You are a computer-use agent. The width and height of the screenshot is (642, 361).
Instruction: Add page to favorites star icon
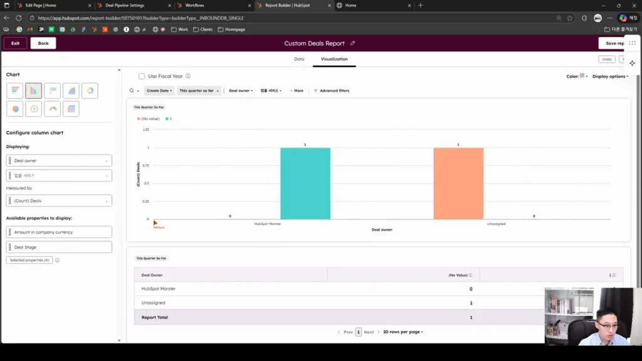point(569,18)
